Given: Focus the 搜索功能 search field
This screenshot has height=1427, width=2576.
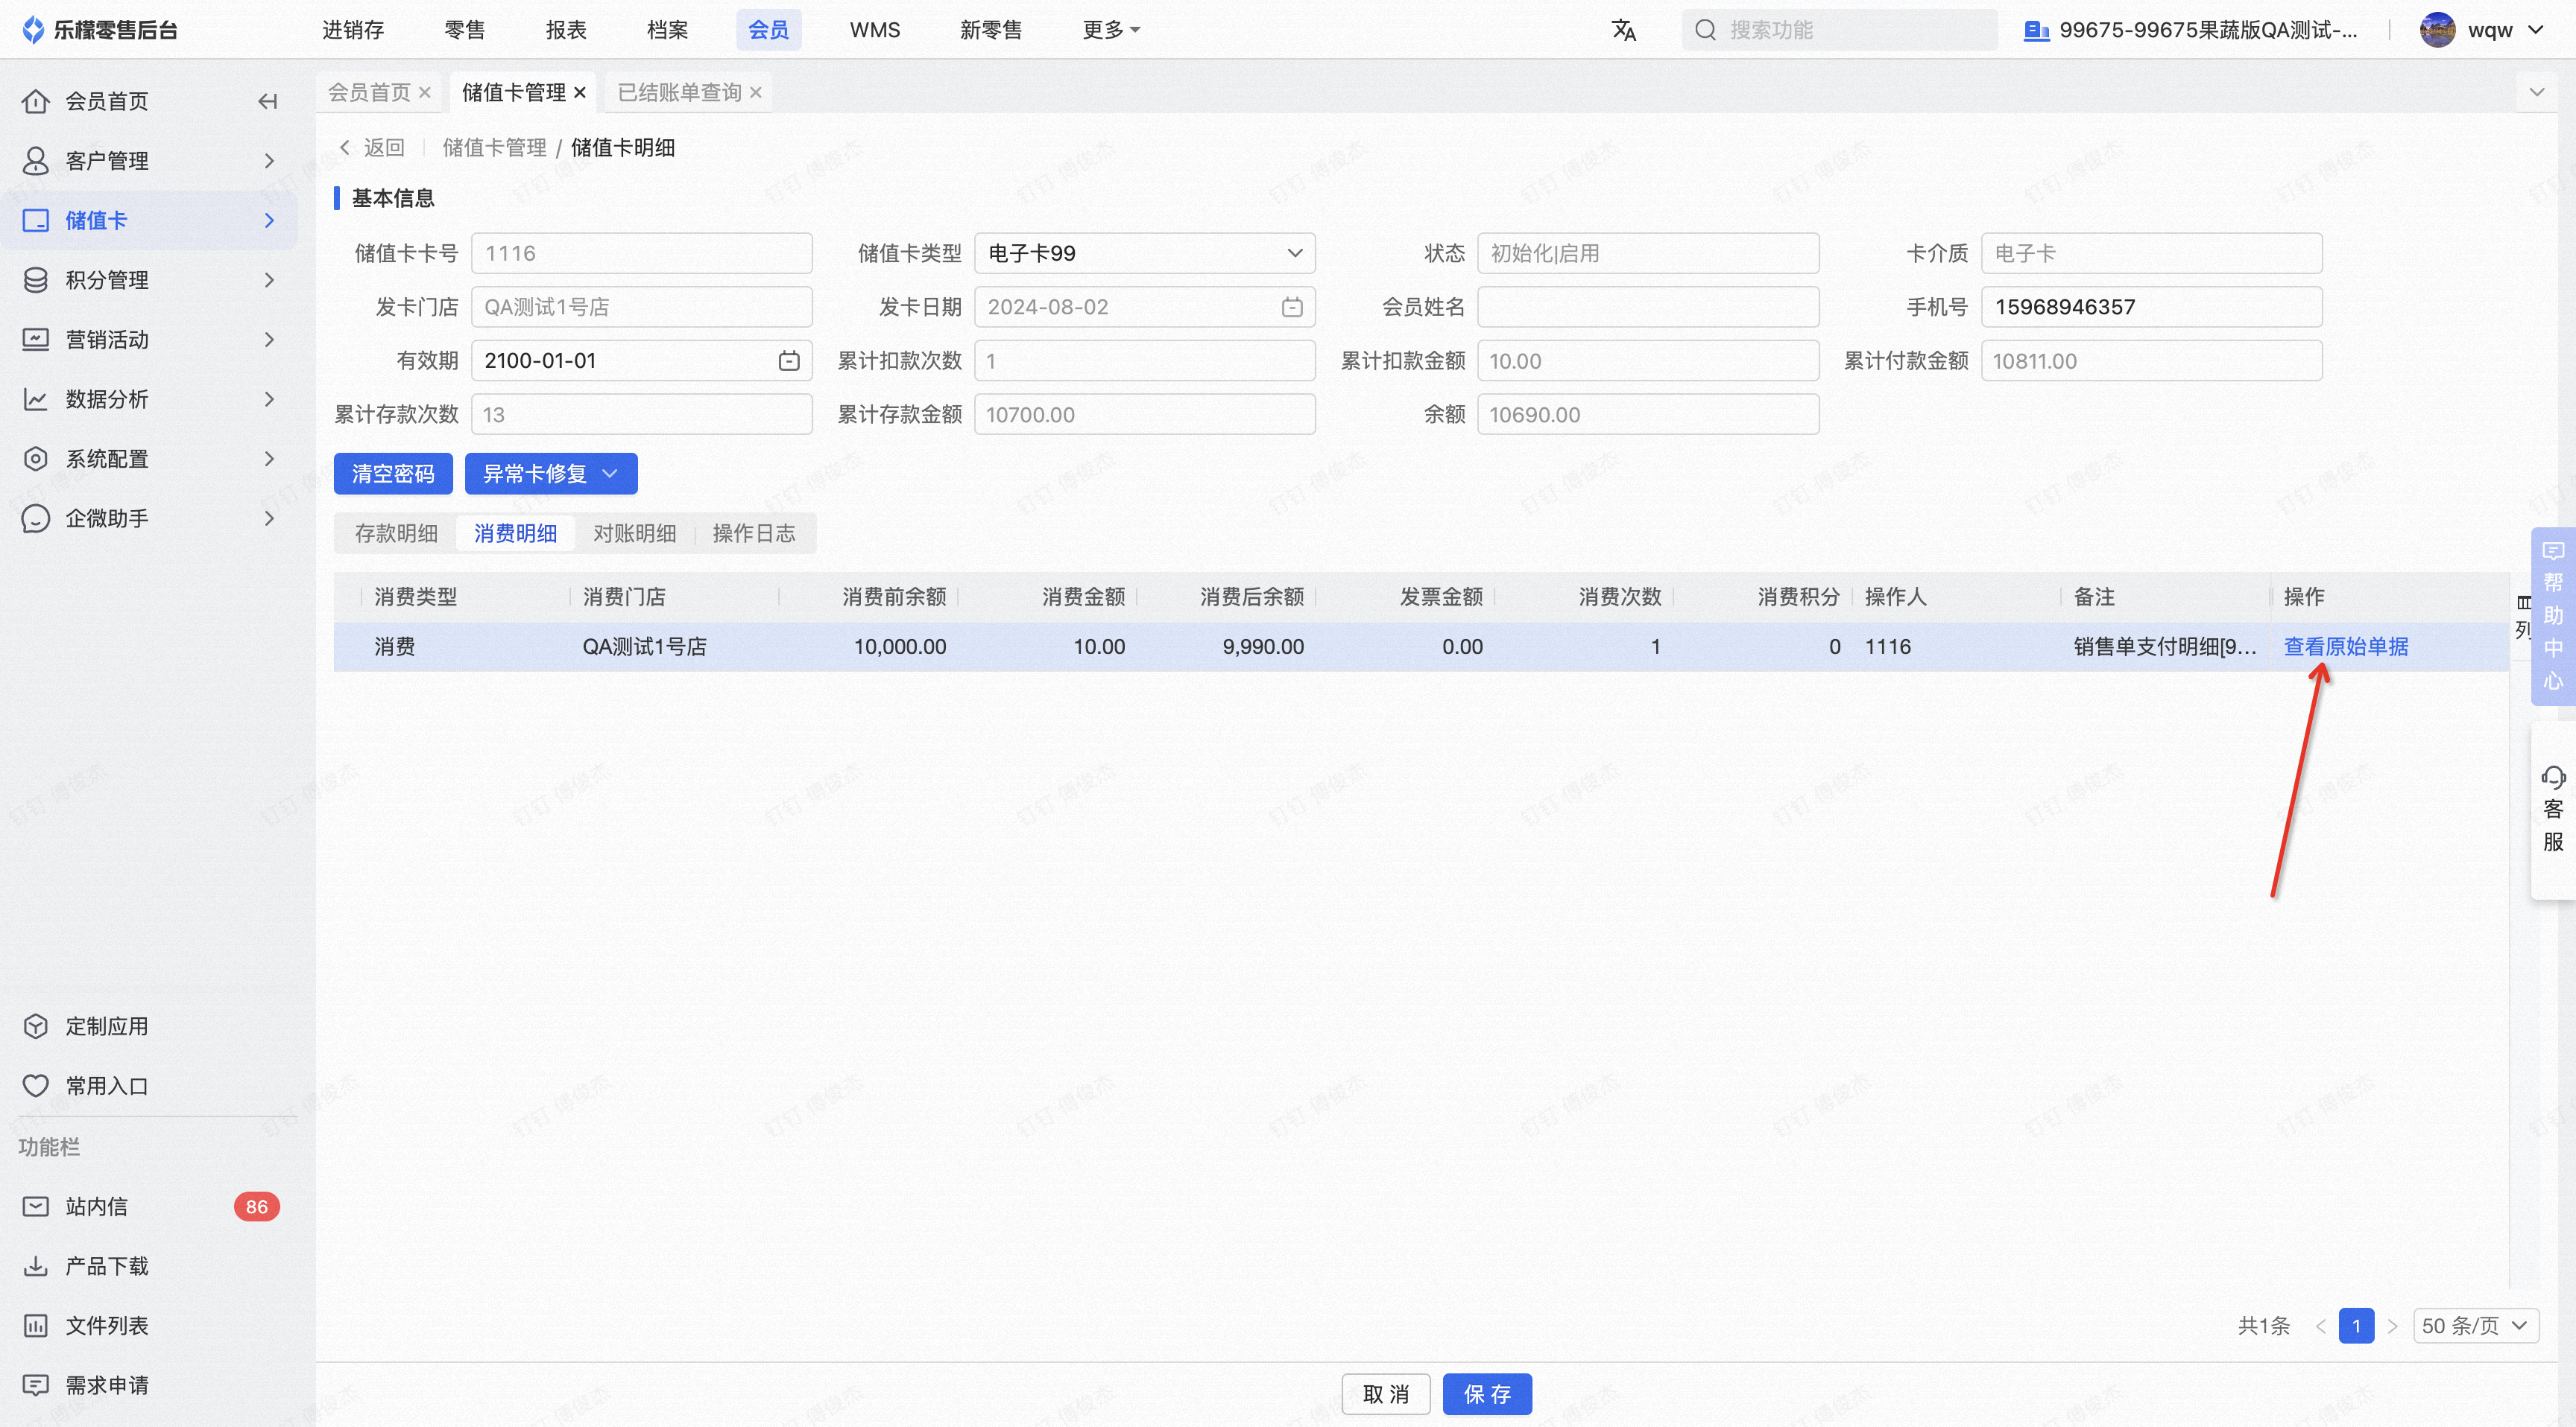Looking at the screenshot, I should click(1840, 30).
